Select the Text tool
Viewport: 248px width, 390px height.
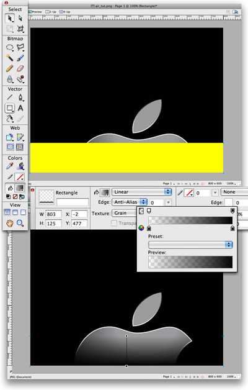[x=20, y=108]
